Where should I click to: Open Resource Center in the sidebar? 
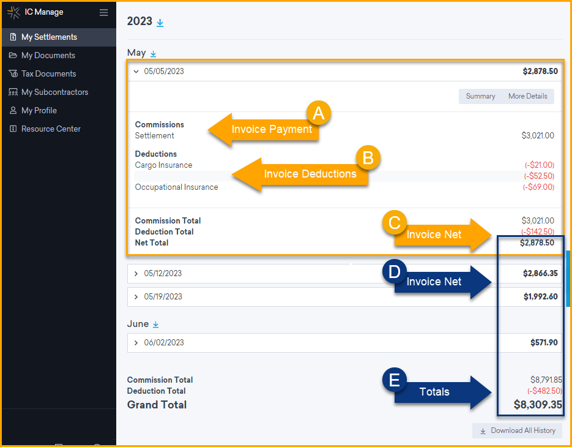51,129
